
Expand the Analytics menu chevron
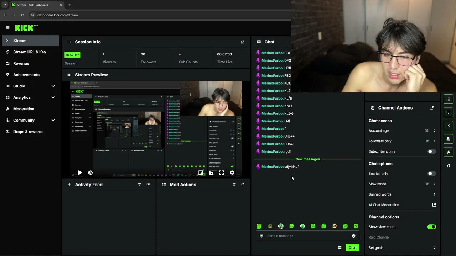pos(53,97)
